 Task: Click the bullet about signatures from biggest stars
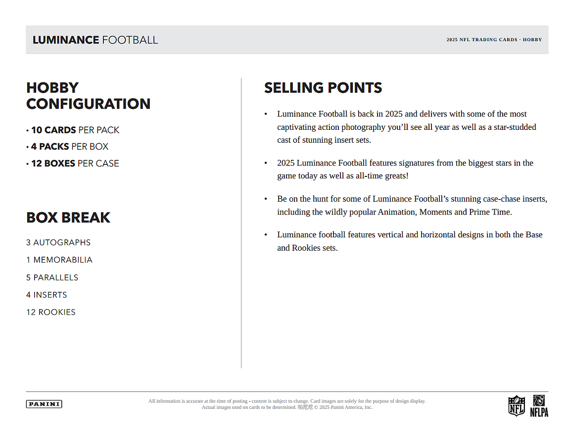405,169
